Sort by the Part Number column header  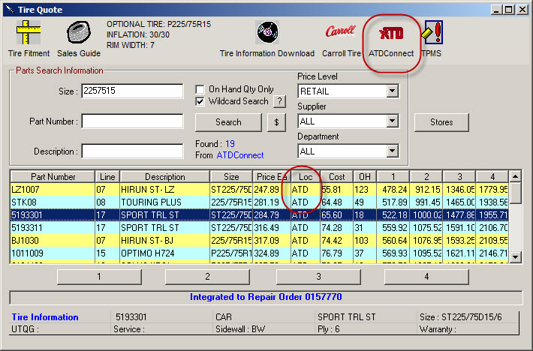(51, 176)
